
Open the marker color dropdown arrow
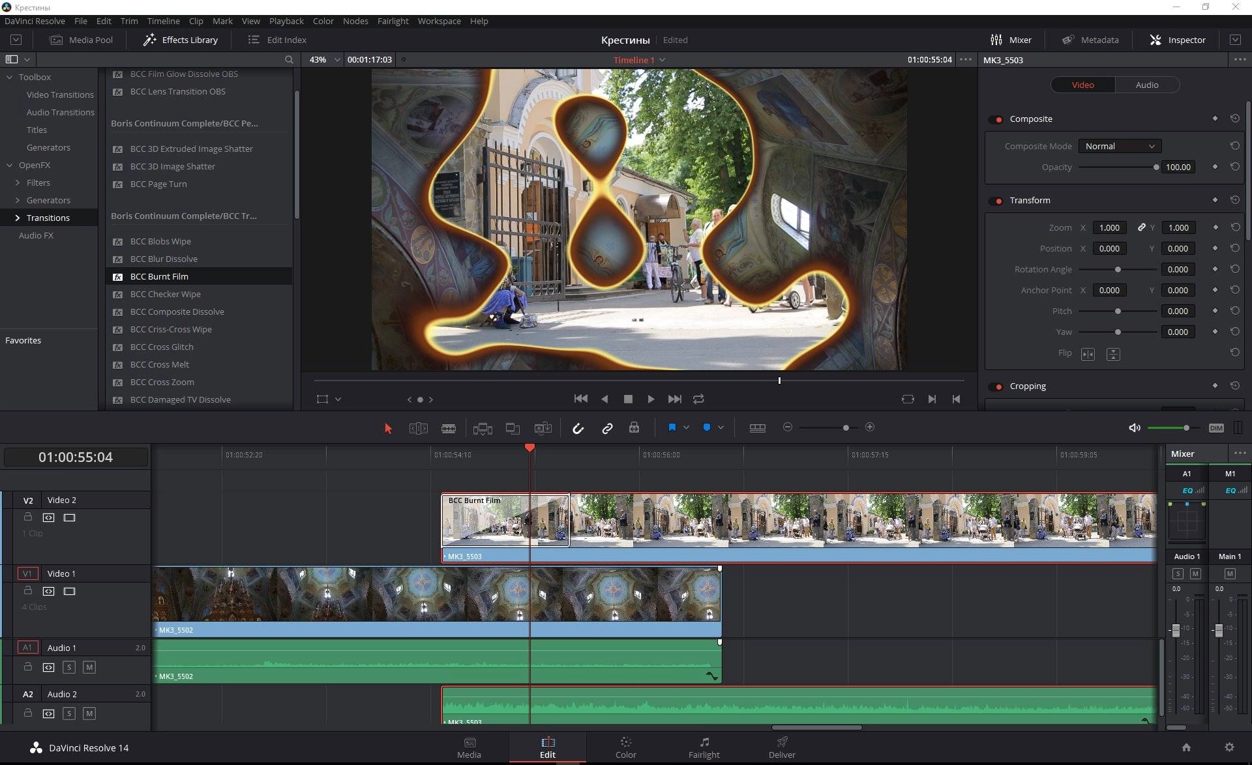721,427
